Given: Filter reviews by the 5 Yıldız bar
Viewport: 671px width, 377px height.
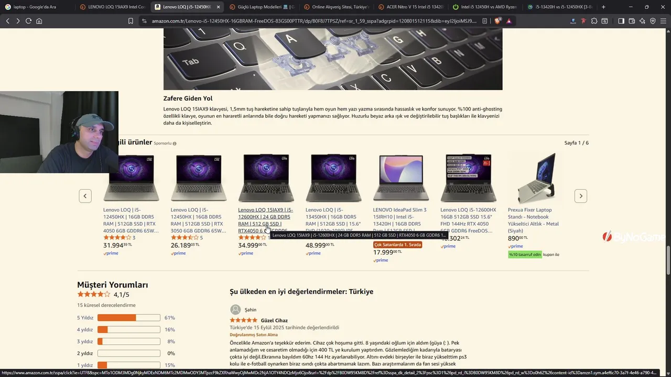Looking at the screenshot, I should 128,318.
